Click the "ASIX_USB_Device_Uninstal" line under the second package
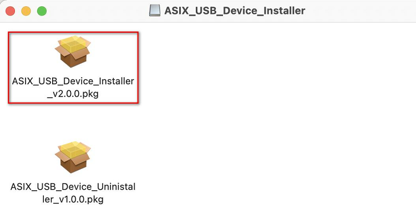This screenshot has height=223, width=416. tap(73, 186)
